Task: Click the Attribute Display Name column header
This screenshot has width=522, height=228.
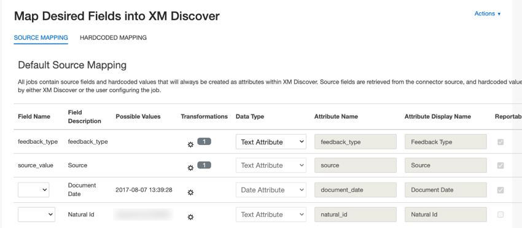Action: point(438,117)
